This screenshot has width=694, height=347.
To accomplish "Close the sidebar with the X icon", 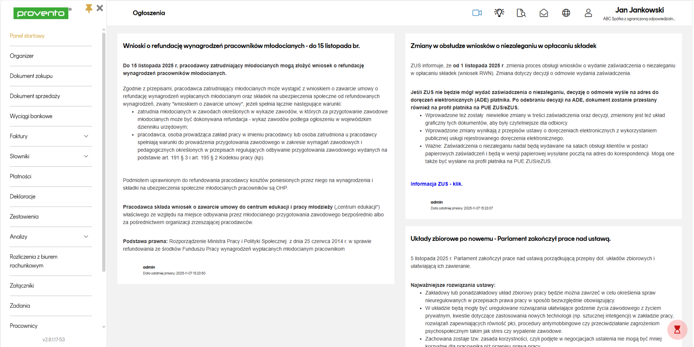I will 100,8.
